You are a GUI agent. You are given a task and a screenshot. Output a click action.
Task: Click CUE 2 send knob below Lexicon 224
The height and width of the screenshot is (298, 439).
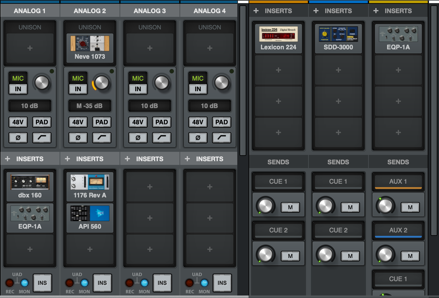[x=265, y=254]
